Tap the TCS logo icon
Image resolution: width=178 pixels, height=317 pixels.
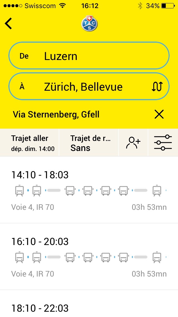(x=89, y=24)
